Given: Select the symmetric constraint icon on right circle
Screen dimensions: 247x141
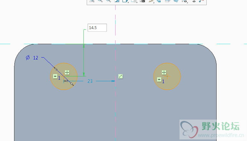Looking at the screenshot, I should click(x=164, y=72).
